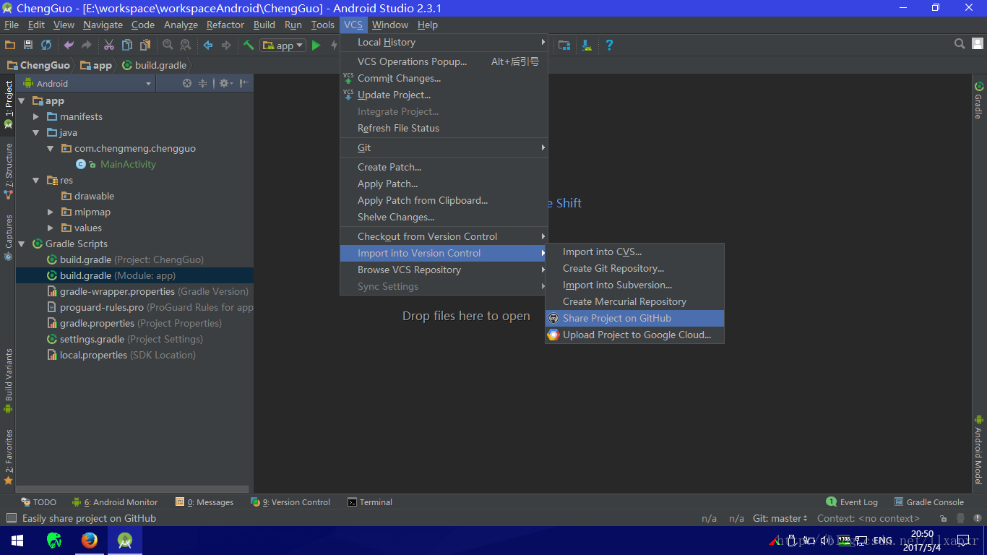
Task: Click the Find magnifier icon in toolbar
Action: [168, 45]
